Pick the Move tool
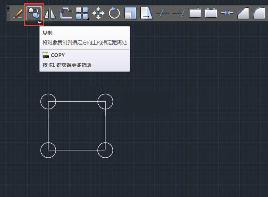 tap(98, 13)
